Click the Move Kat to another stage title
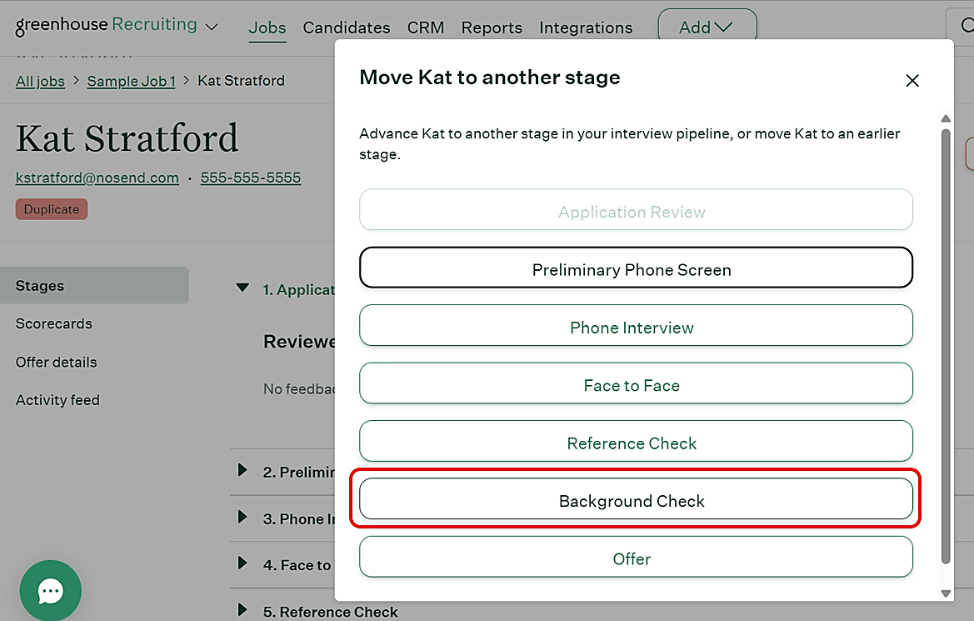This screenshot has width=974, height=621. [x=489, y=77]
